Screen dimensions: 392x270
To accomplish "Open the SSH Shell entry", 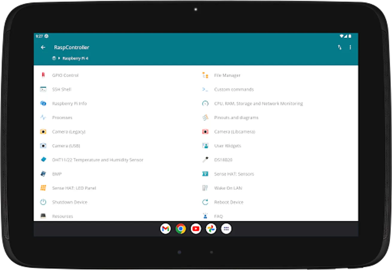I will pos(62,89).
